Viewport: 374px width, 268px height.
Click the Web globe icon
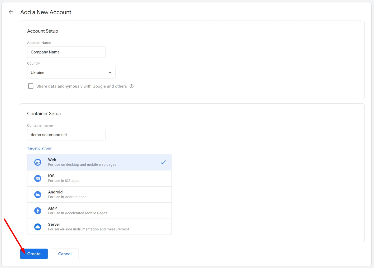[x=38, y=162]
